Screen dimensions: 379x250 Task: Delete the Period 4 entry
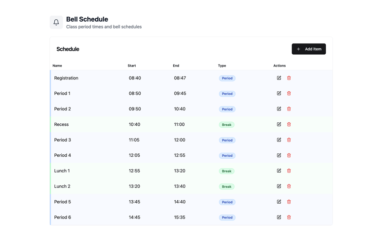click(x=289, y=155)
